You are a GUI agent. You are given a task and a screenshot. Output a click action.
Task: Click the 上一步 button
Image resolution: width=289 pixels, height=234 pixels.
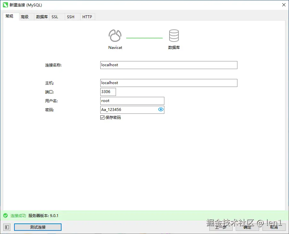pos(221,227)
